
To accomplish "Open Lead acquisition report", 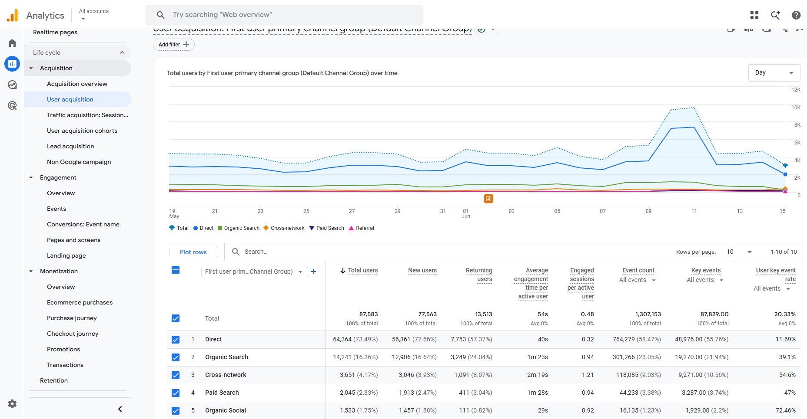I will click(70, 146).
